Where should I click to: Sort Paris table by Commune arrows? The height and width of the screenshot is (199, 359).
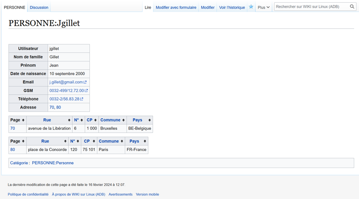point(122,141)
